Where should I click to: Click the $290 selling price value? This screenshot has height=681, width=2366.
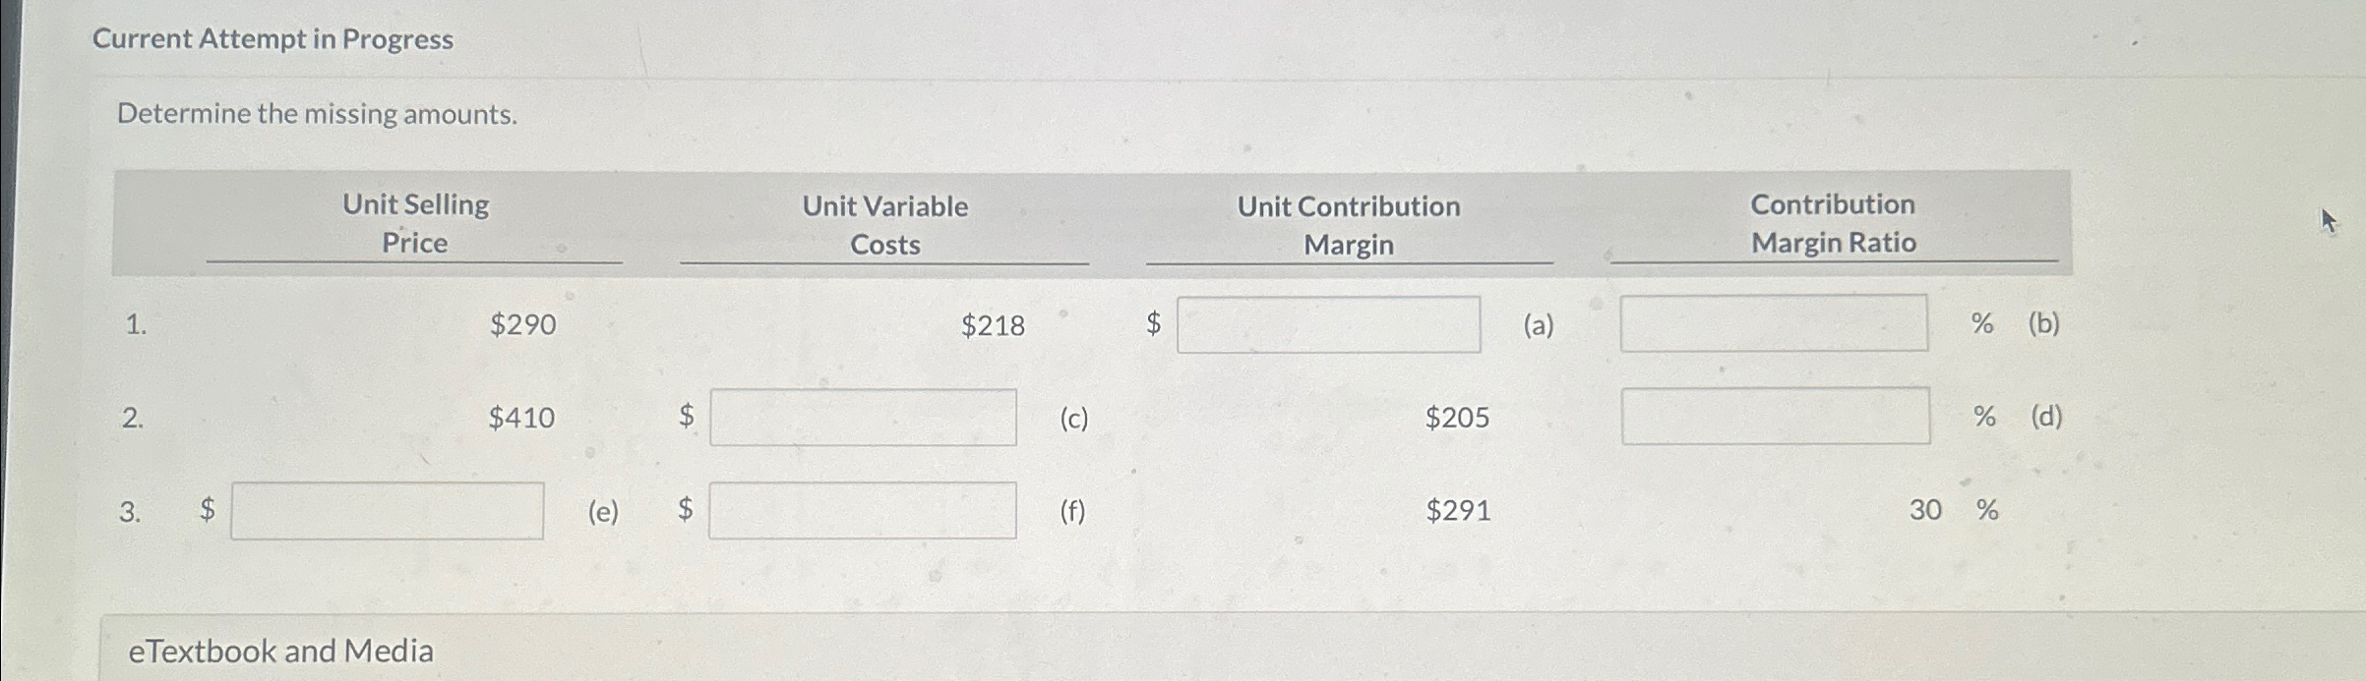point(522,325)
